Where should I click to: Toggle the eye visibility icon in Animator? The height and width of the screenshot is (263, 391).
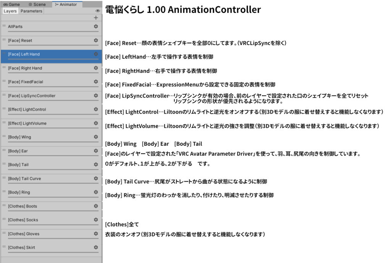click(x=97, y=11)
